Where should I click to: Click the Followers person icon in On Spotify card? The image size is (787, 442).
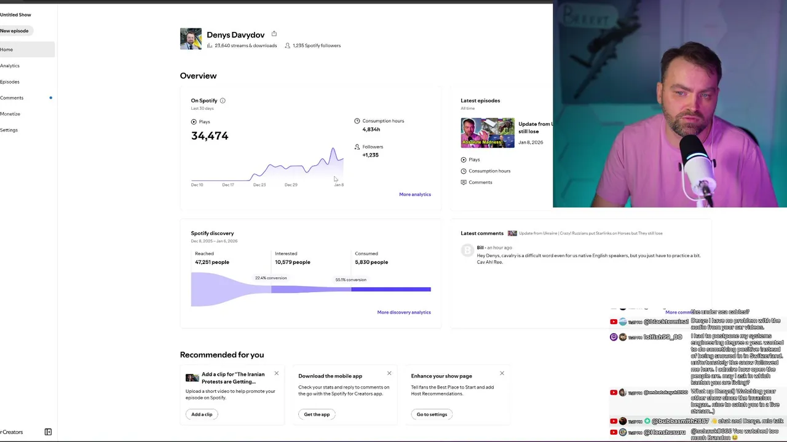357,147
